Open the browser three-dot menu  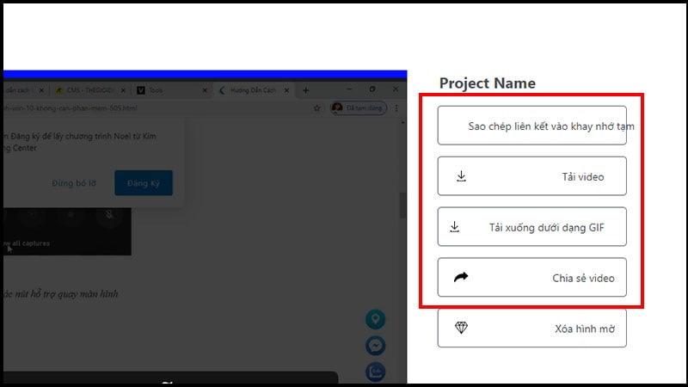click(396, 108)
